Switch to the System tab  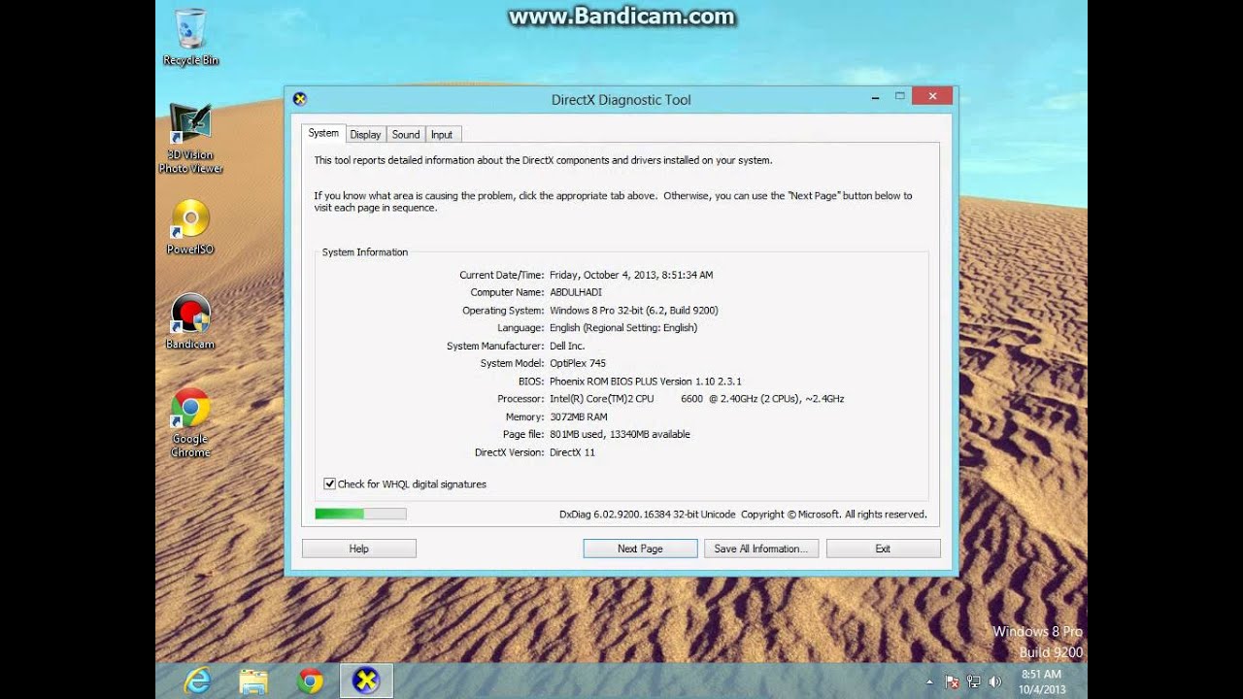323,134
